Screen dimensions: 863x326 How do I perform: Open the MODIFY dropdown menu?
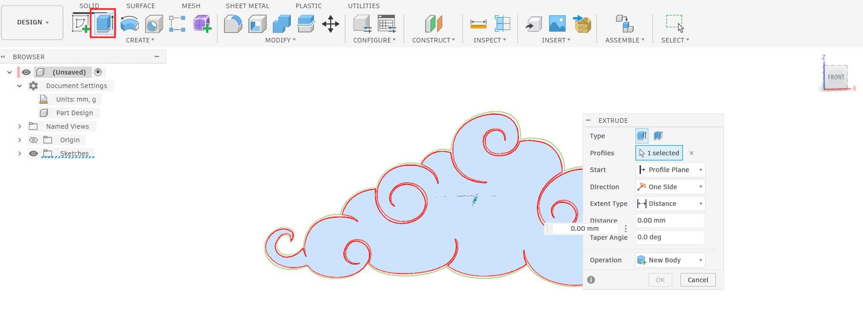[280, 40]
